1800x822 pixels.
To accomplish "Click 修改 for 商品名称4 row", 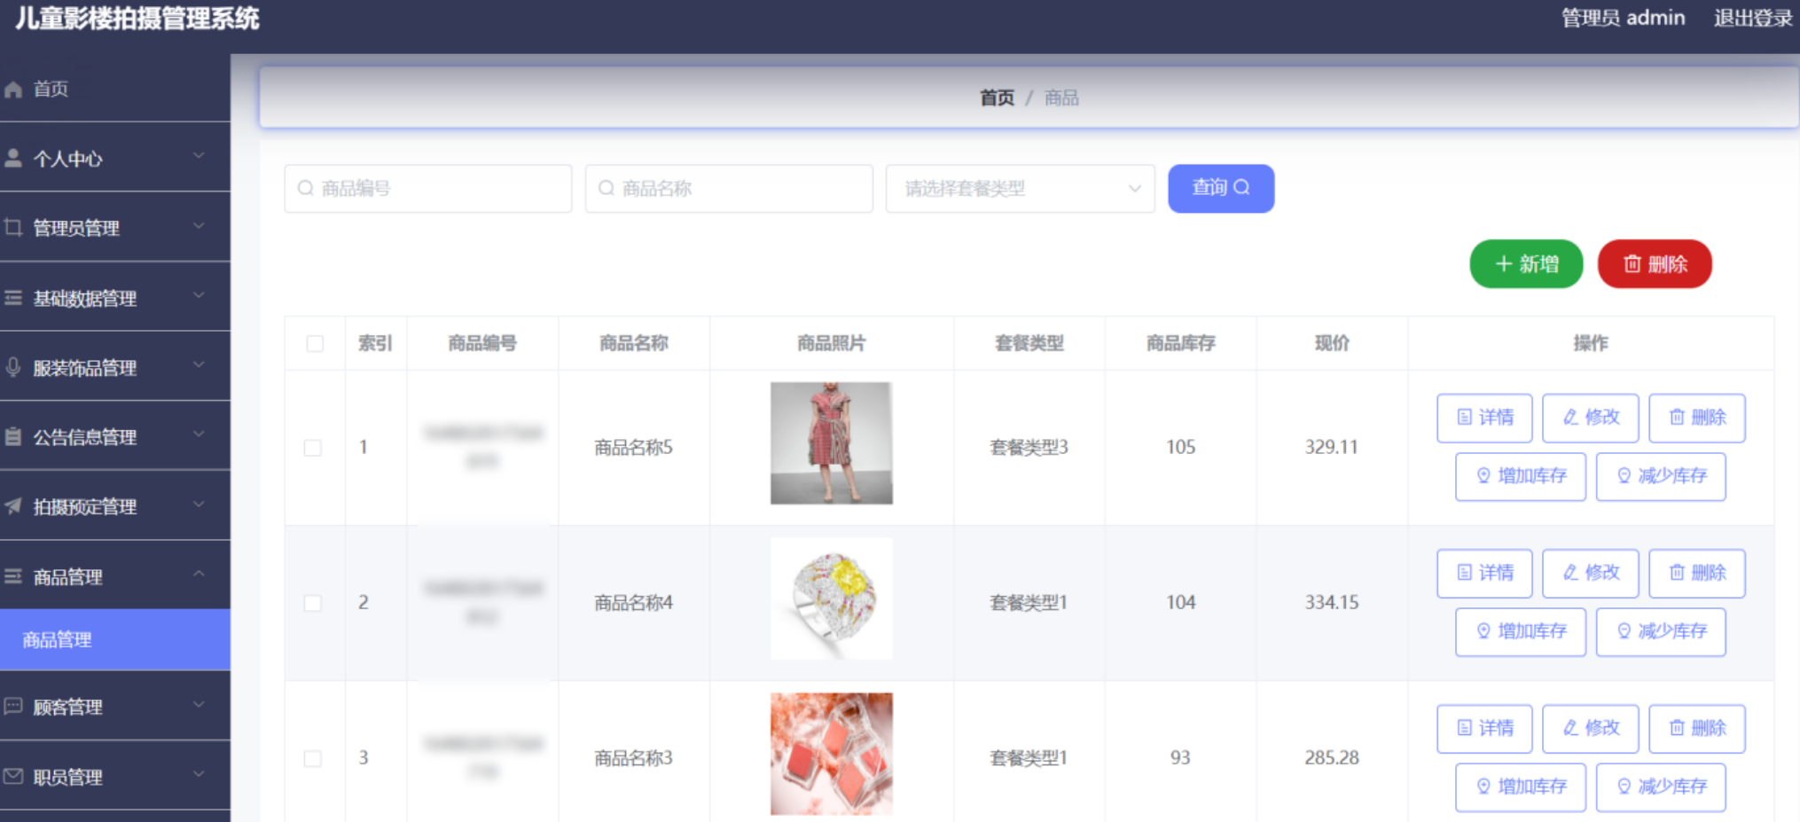I will pos(1591,573).
